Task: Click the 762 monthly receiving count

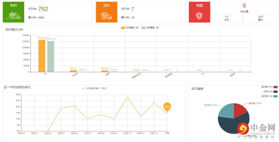Action: 43,9
